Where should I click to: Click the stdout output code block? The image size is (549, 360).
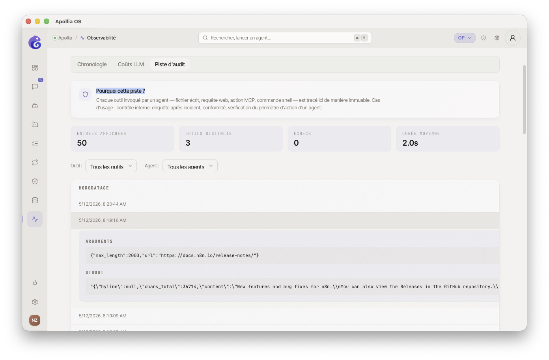[292, 287]
